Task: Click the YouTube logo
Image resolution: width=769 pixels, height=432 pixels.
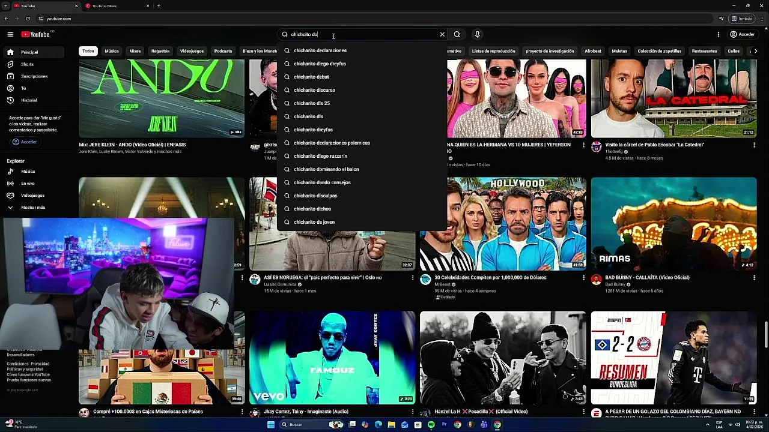Action: pyautogui.click(x=35, y=34)
